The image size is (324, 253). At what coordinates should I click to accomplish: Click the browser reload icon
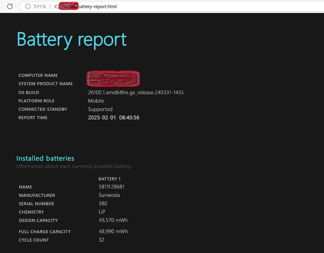pos(10,6)
